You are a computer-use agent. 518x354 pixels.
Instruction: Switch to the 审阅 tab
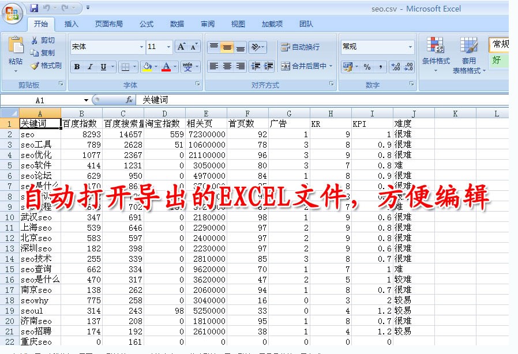click(x=208, y=24)
